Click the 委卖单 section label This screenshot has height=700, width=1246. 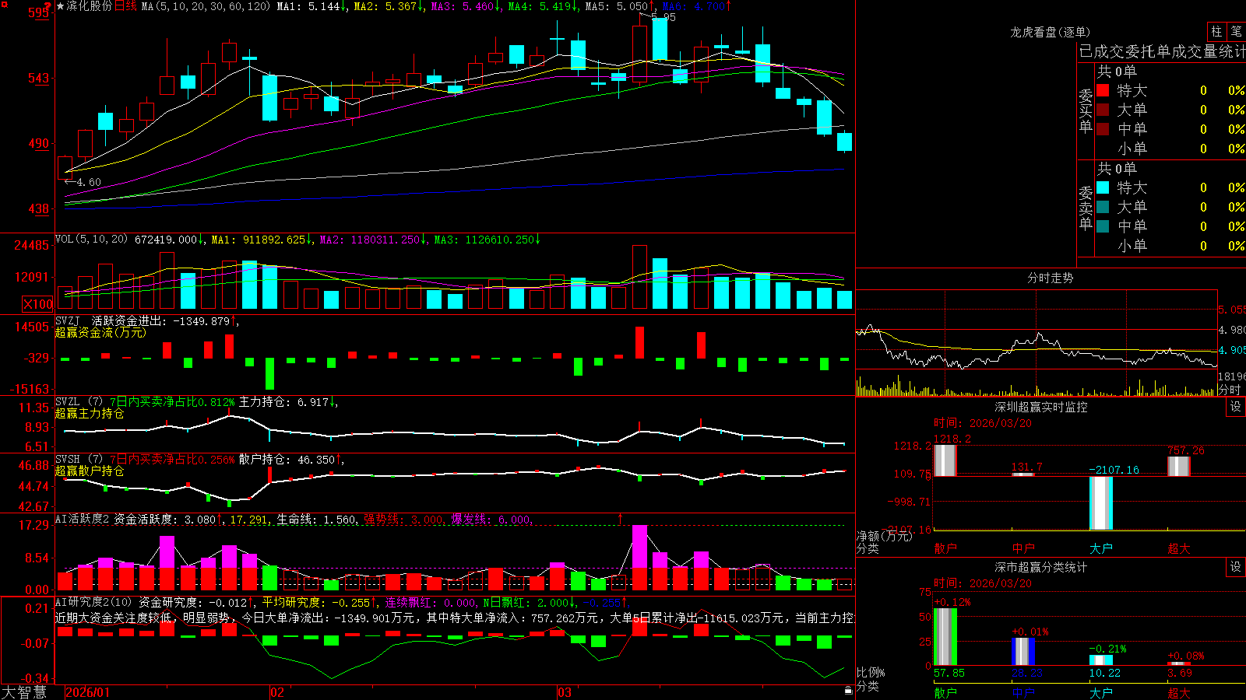1086,208
